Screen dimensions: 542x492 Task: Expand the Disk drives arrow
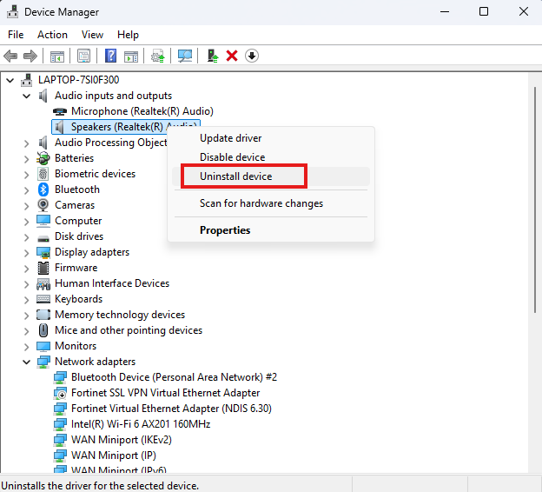point(27,237)
